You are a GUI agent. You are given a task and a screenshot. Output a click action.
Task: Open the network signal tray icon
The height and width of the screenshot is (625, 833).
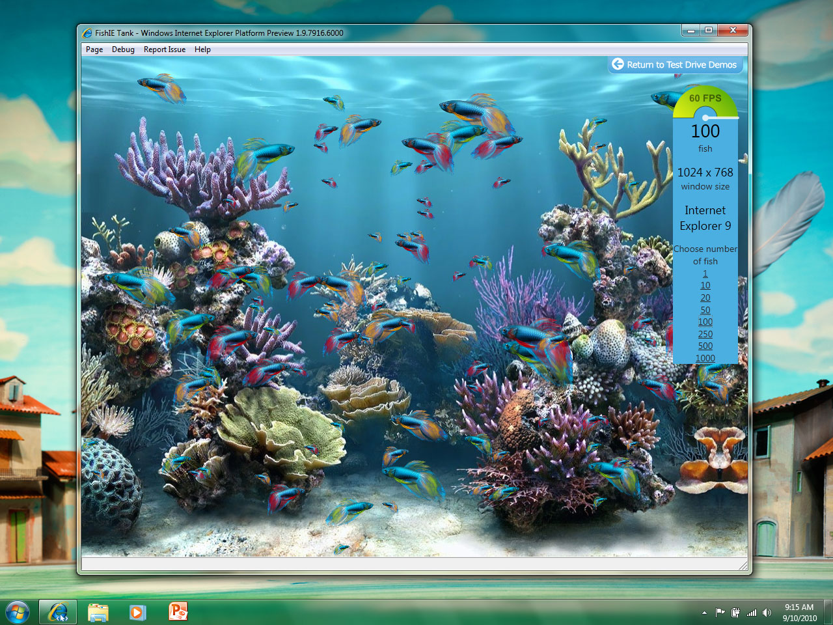[752, 613]
